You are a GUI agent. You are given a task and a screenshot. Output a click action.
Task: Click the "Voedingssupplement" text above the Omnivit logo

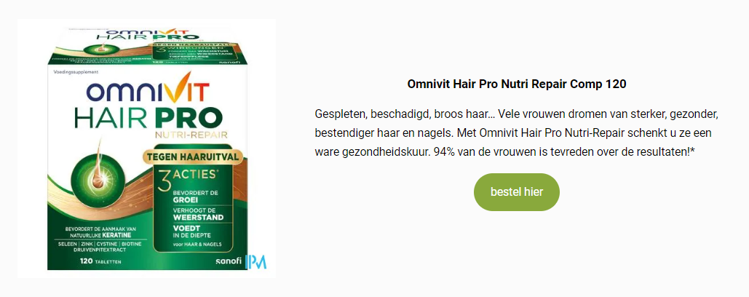[x=76, y=71]
